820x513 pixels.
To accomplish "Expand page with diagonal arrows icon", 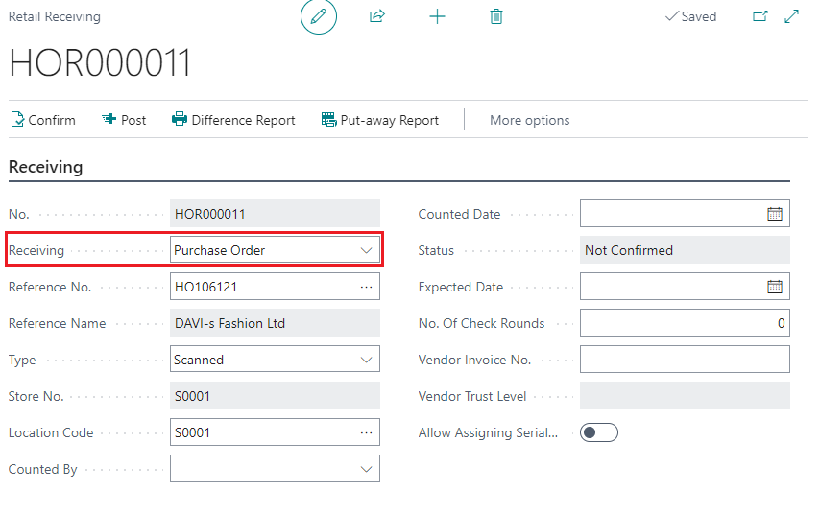I will point(792,16).
